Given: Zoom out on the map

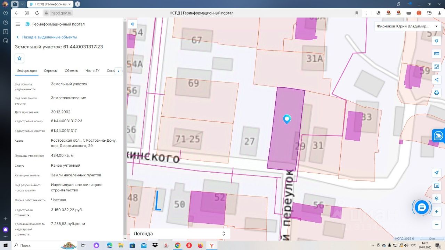Looking at the screenshot, I should coord(437,225).
